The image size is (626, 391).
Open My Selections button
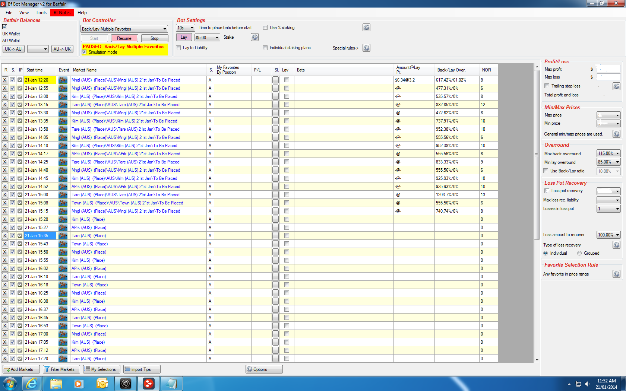pos(102,369)
